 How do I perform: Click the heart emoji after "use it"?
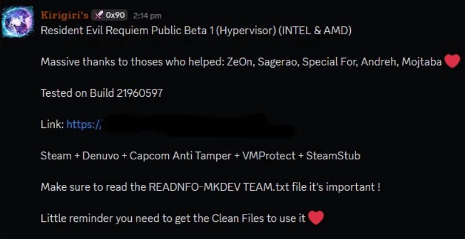point(316,217)
